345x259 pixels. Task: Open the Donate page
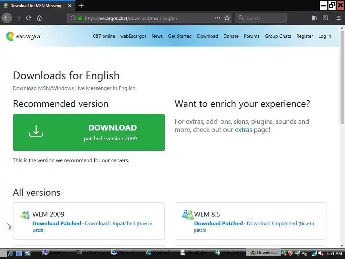click(x=231, y=36)
